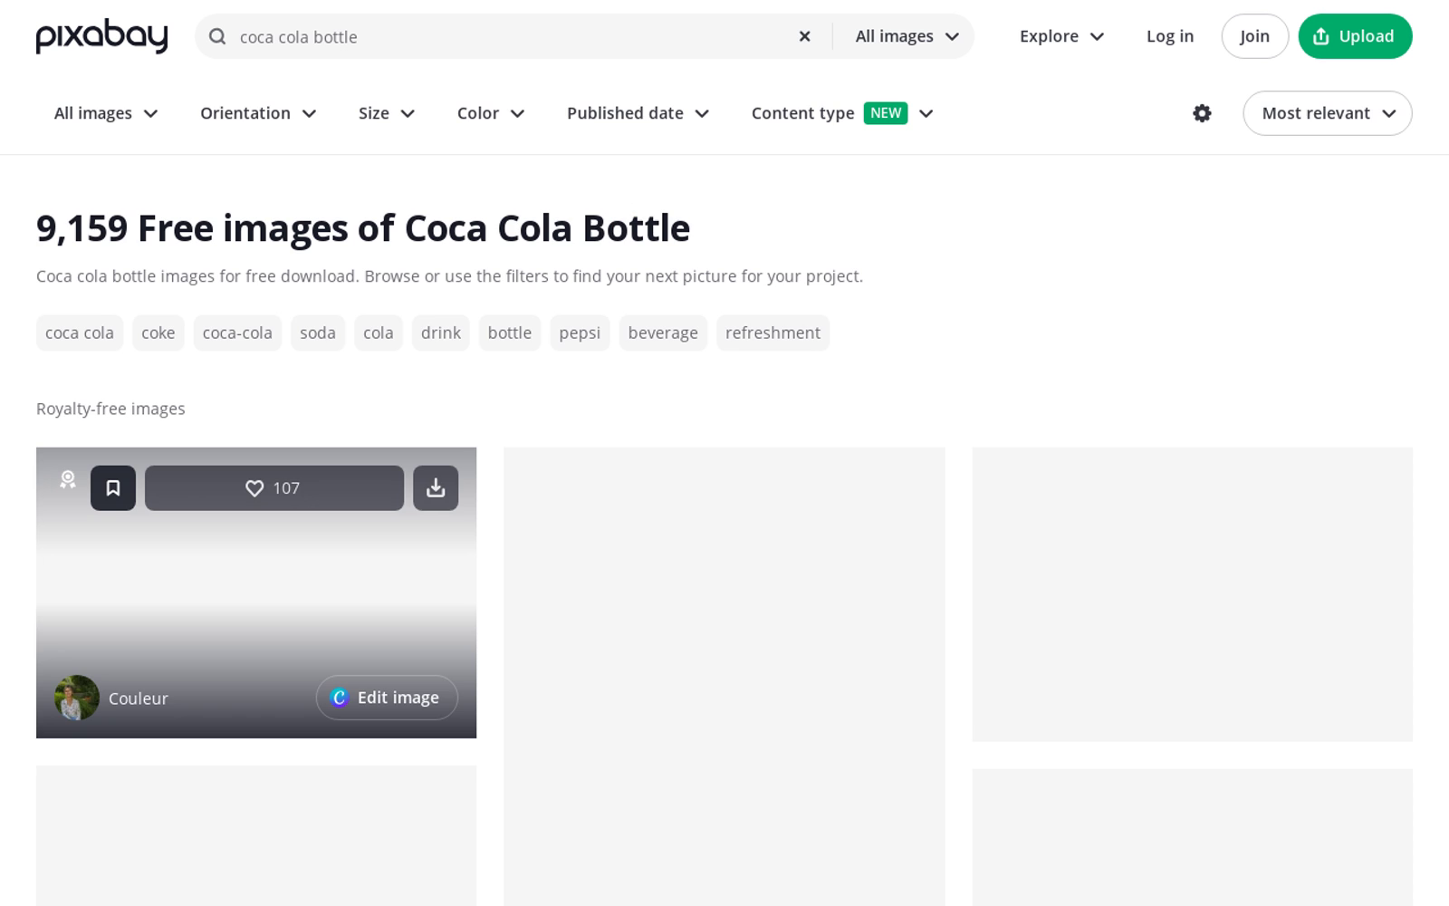Click the award badge icon on the image
This screenshot has width=1449, height=906.
[68, 479]
